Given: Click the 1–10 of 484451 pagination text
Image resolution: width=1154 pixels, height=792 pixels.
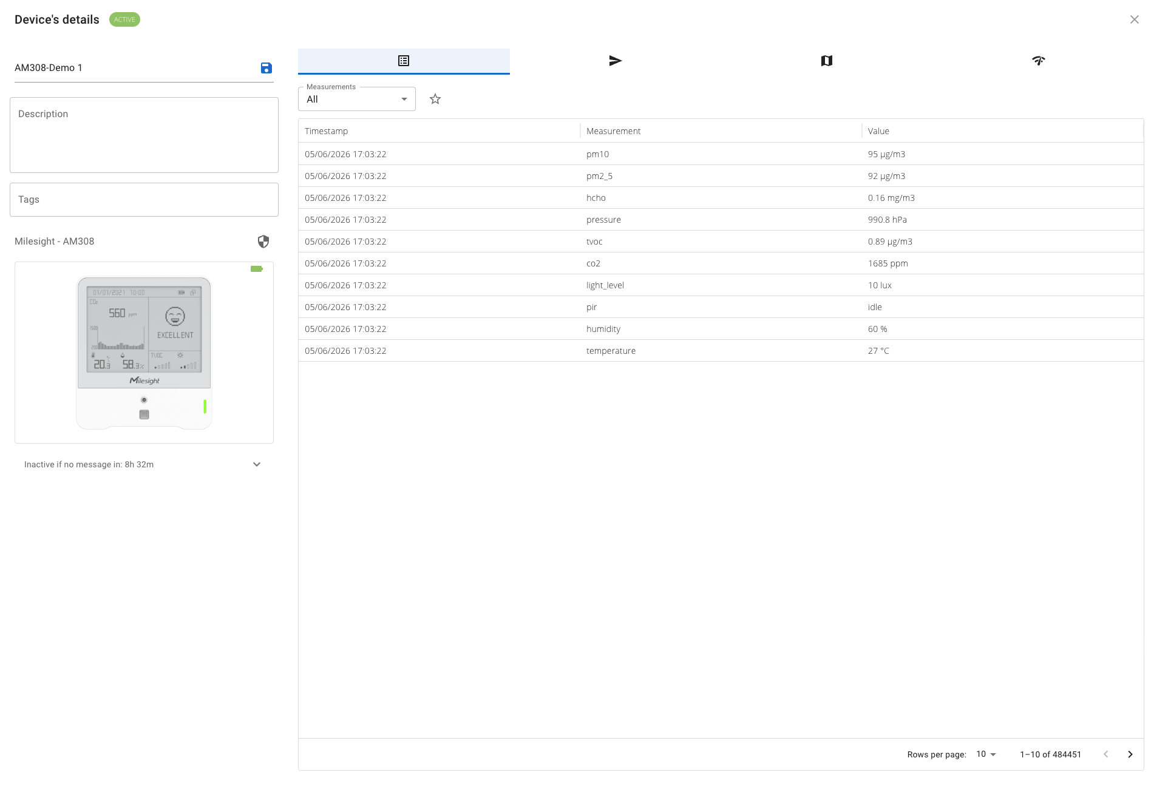Looking at the screenshot, I should [1050, 754].
